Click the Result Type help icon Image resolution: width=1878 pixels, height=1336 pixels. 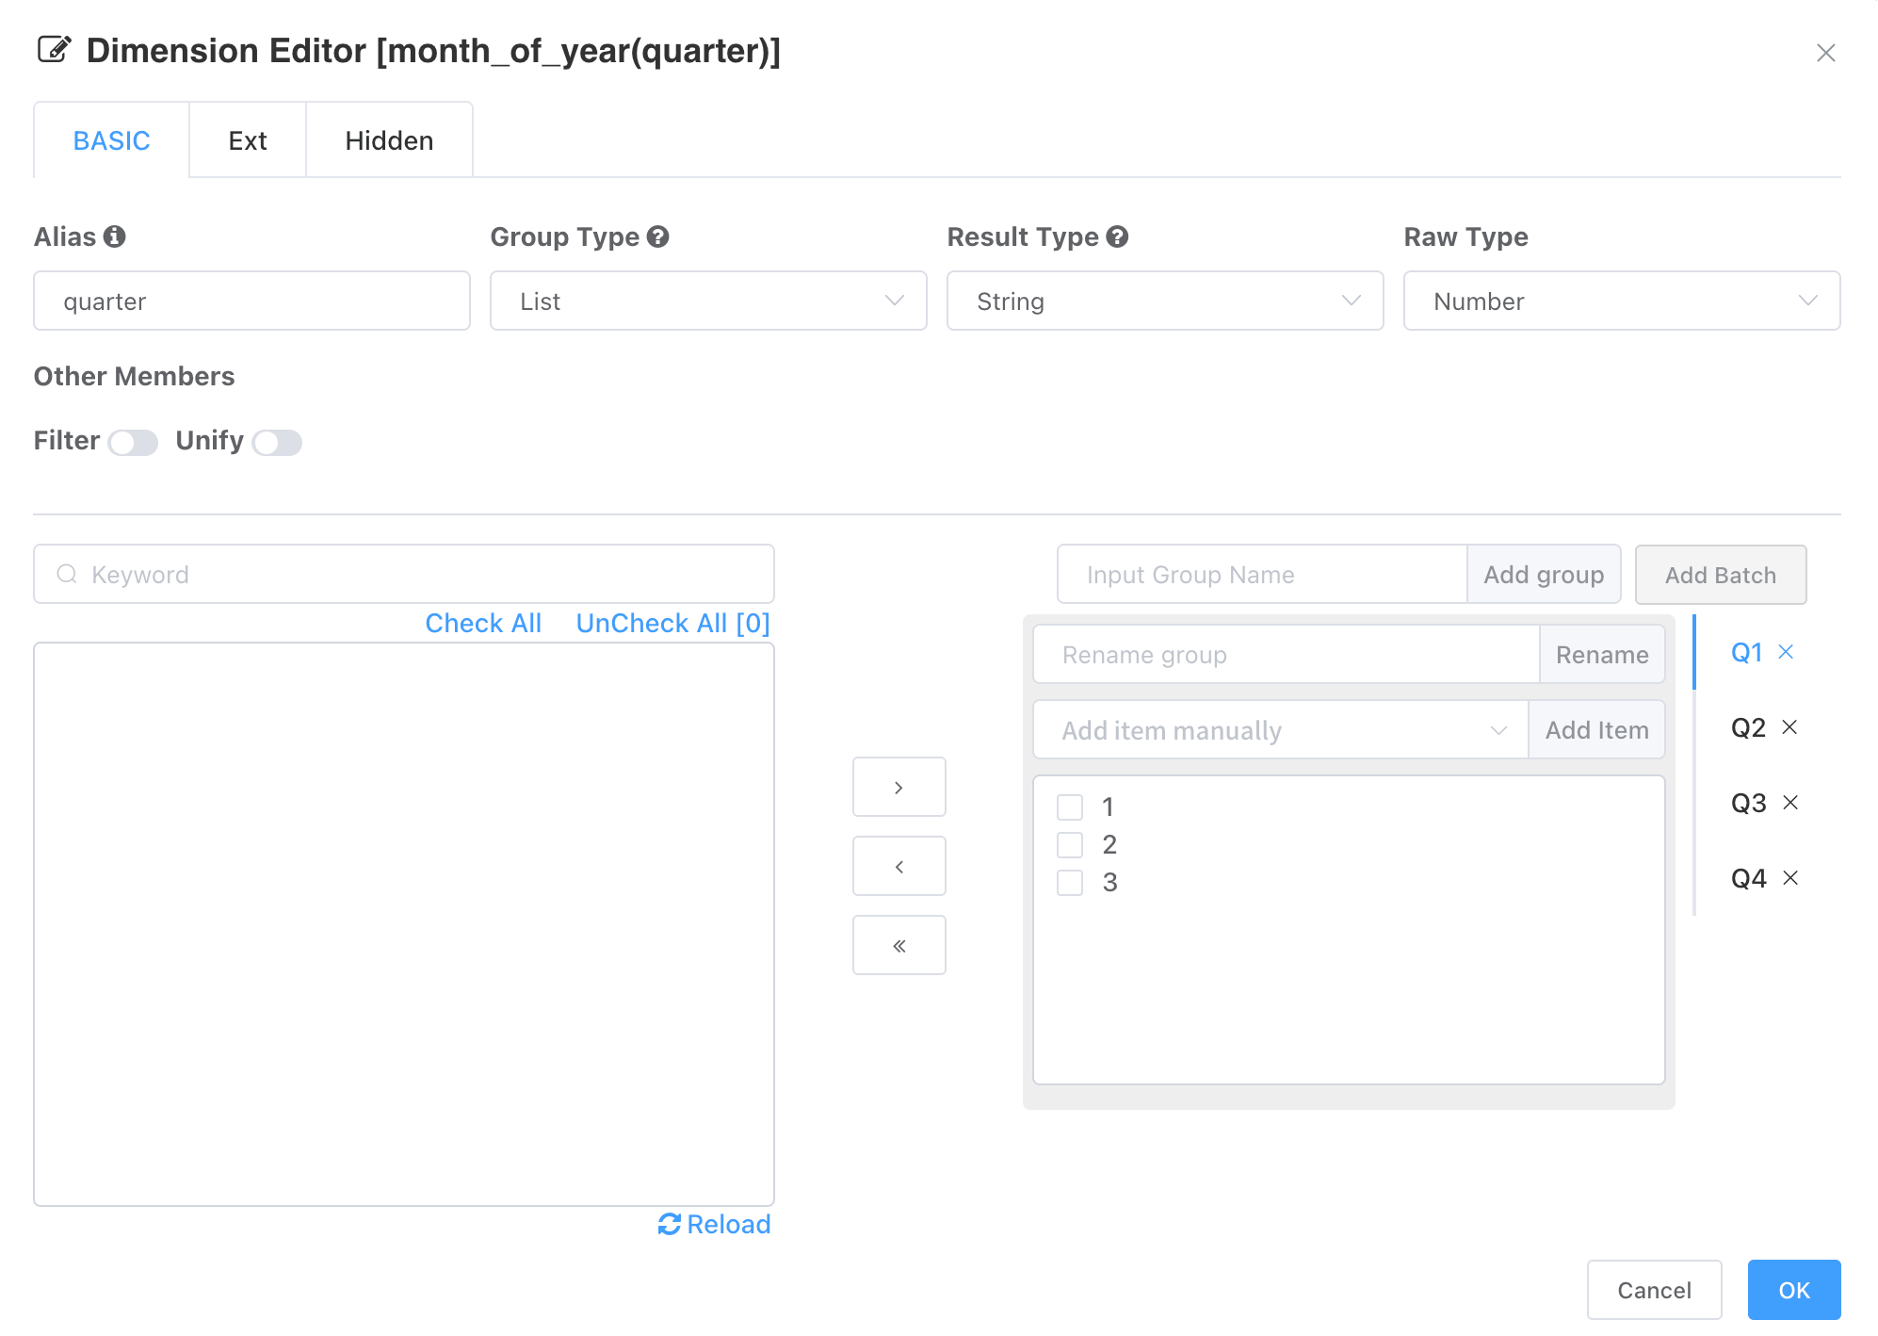click(x=1117, y=236)
